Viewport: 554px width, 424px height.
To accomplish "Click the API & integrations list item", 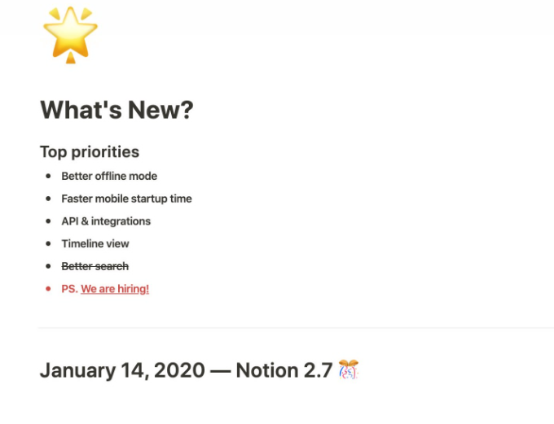I will point(106,221).
